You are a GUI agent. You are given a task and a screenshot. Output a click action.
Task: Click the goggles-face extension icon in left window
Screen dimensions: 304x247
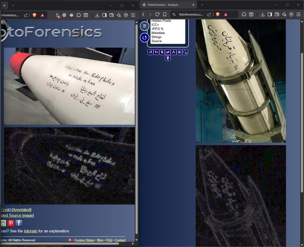coord(71,15)
